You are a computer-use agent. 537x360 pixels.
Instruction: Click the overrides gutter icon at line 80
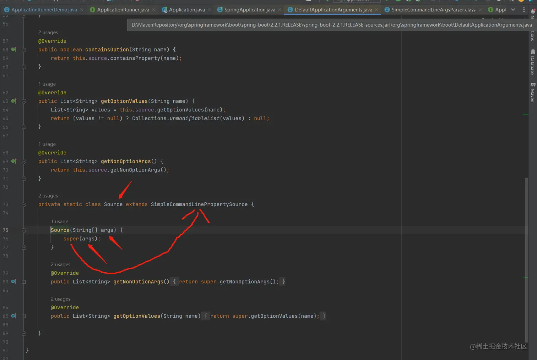click(x=14, y=282)
